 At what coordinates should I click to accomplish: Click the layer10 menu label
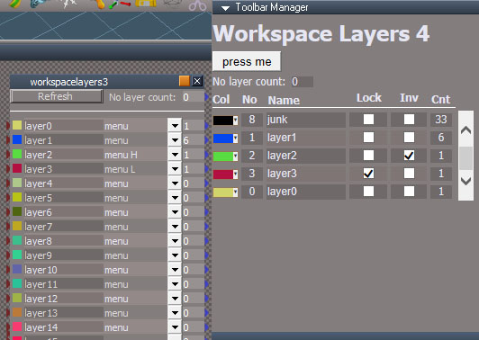[x=116, y=270]
